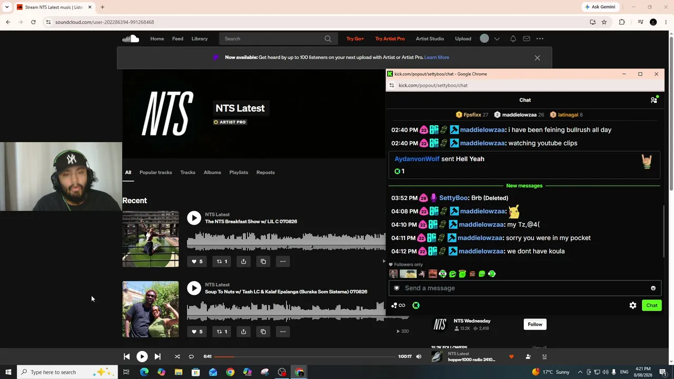
Task: Go to SoundCloud Home
Action: click(x=157, y=38)
